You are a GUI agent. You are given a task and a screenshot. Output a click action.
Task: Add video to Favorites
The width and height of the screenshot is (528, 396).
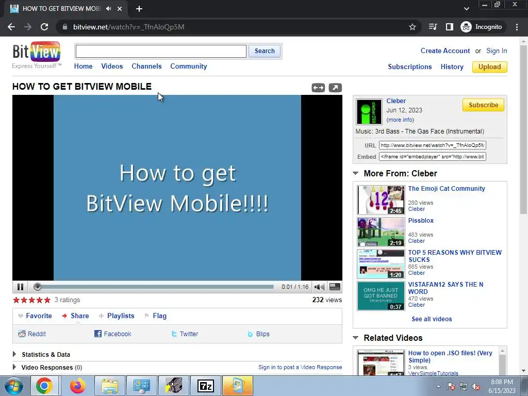[35, 316]
